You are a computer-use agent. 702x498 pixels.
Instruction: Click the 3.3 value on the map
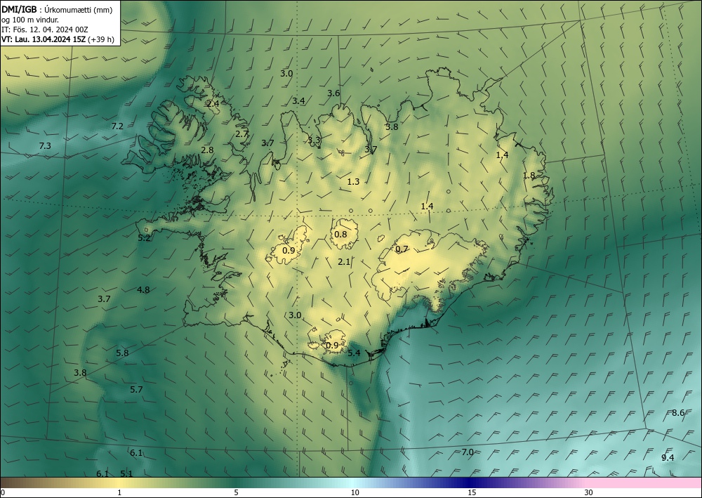(314, 140)
